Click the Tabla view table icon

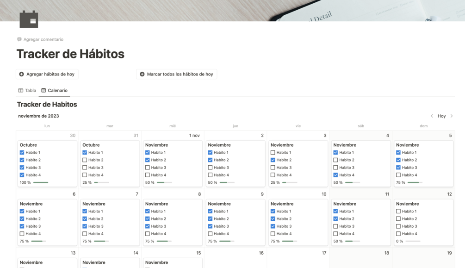point(20,91)
